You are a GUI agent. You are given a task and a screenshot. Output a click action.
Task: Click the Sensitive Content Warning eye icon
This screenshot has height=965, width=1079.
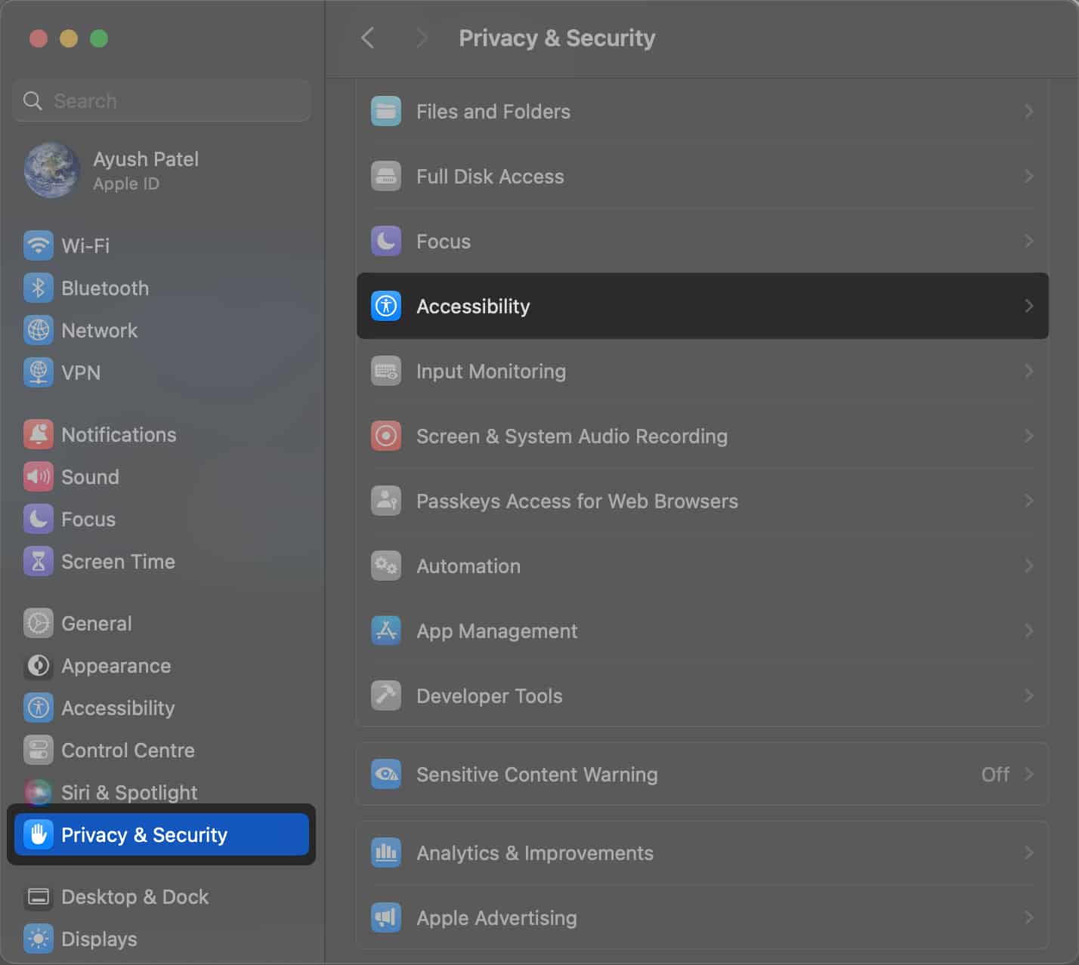tap(386, 774)
